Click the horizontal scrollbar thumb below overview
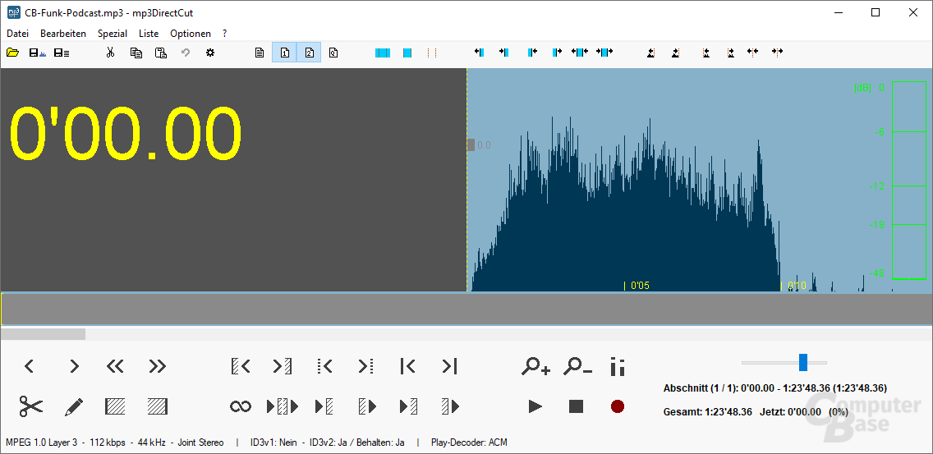 [x=43, y=334]
